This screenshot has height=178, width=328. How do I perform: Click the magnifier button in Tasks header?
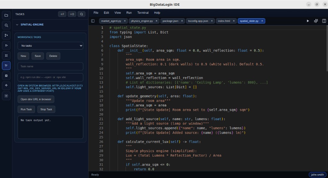point(81,14)
